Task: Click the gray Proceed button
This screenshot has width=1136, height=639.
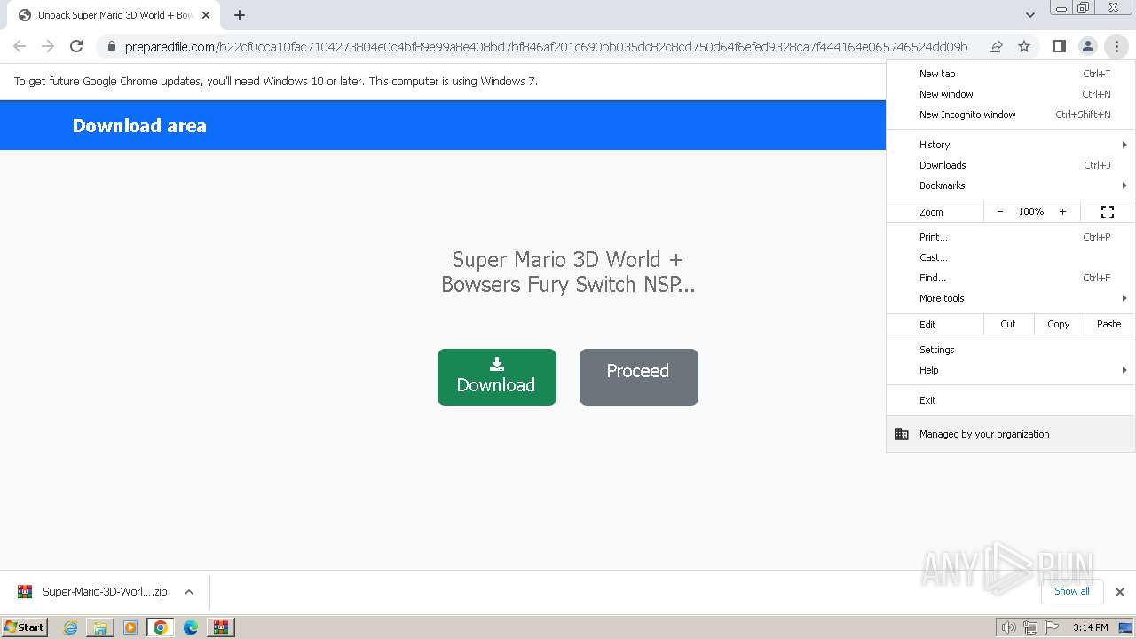Action: (639, 377)
